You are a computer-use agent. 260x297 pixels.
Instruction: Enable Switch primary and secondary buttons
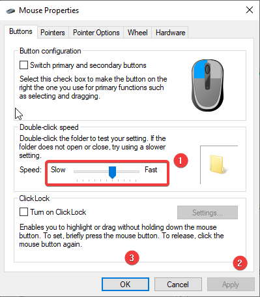pyautogui.click(x=23, y=65)
